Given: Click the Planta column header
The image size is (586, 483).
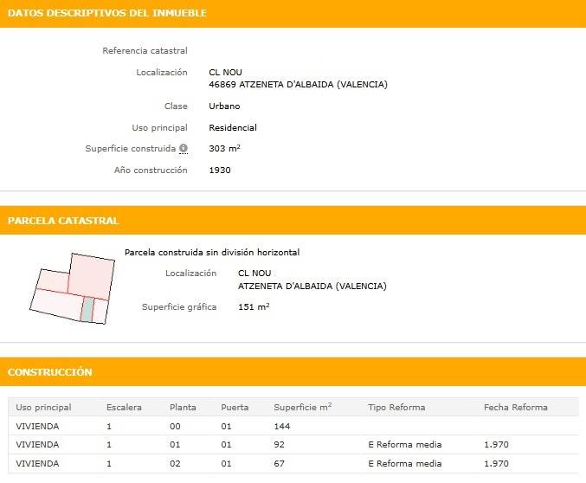Looking at the screenshot, I should pos(183,407).
